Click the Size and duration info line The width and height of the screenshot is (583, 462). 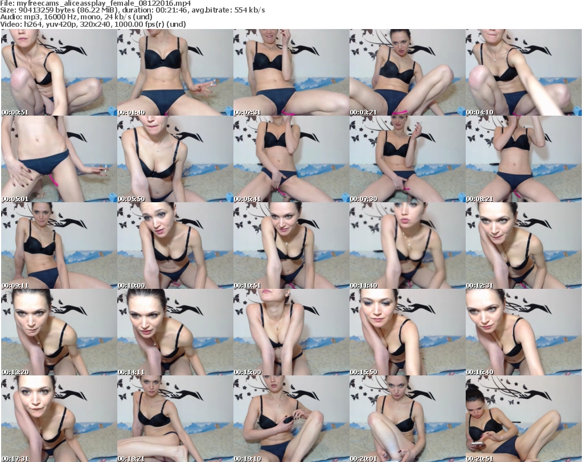[132, 10]
